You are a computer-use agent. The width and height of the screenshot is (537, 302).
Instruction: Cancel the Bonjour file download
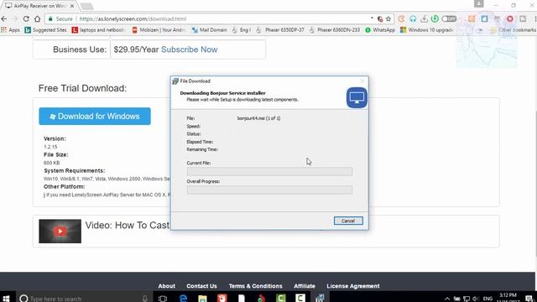click(348, 221)
